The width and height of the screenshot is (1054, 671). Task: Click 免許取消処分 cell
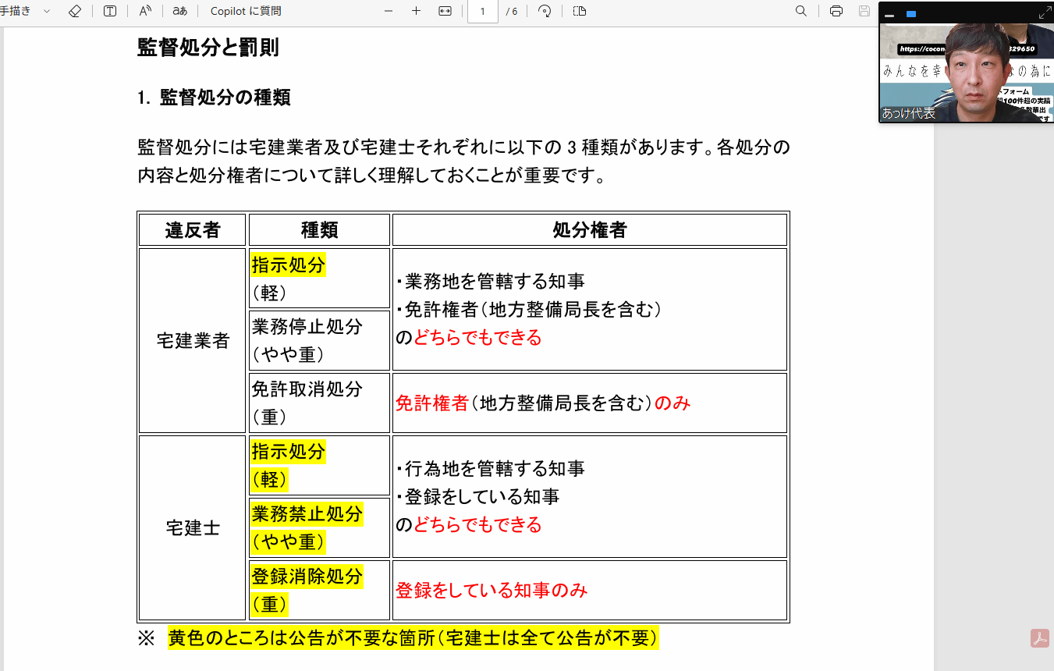pos(319,403)
